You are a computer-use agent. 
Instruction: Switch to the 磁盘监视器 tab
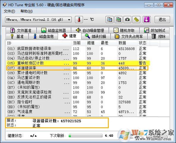pos(54,30)
